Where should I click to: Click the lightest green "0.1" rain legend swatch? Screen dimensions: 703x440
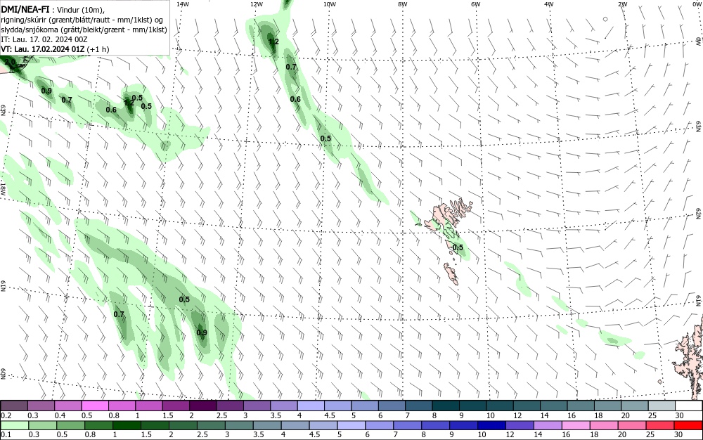[15, 425]
